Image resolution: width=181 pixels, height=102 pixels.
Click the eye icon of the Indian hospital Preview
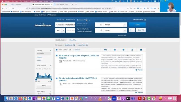point(136,93)
